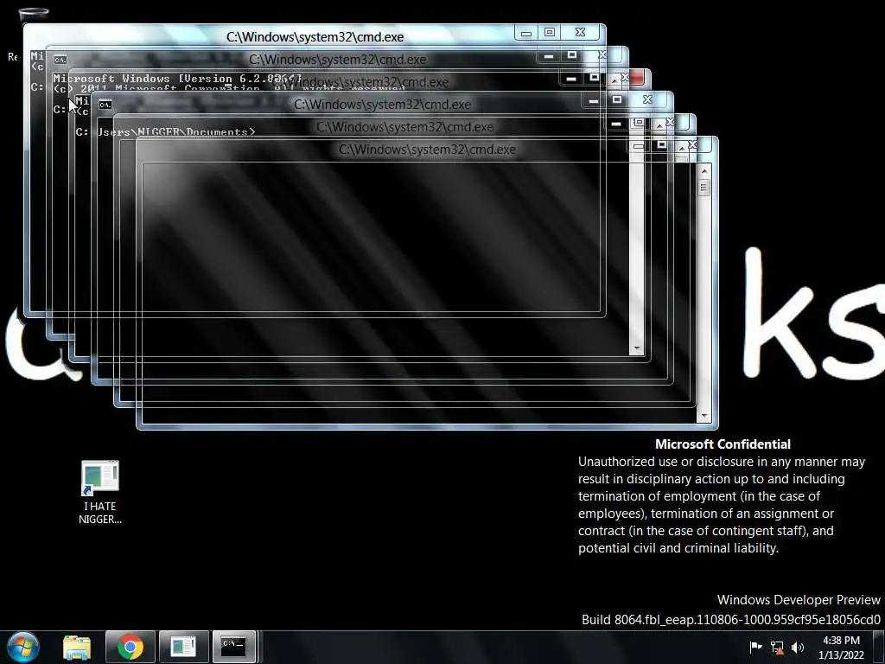The height and width of the screenshot is (664, 885).
Task: Click the volume speaker tray icon
Action: coord(798,647)
